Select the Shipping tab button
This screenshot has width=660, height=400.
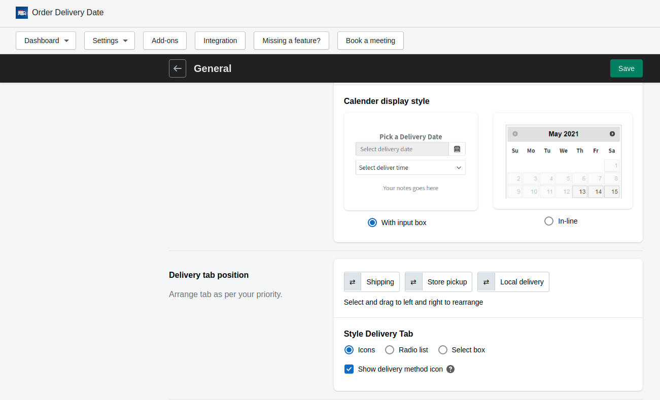[372, 282]
